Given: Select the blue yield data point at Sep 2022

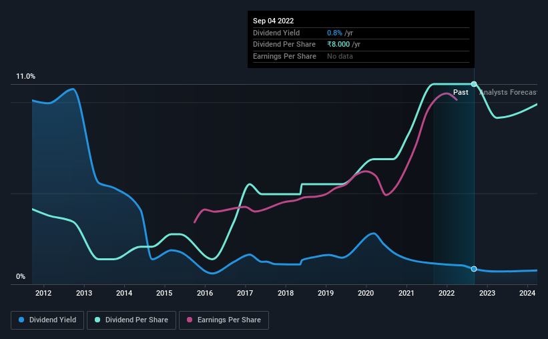Looking at the screenshot, I should pyautogui.click(x=474, y=269).
